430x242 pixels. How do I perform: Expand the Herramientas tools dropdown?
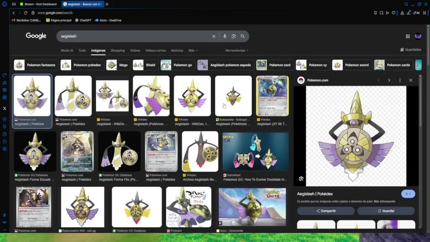pos(237,50)
